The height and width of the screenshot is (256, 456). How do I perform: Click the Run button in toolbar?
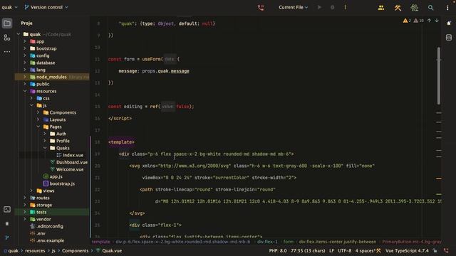320,7
